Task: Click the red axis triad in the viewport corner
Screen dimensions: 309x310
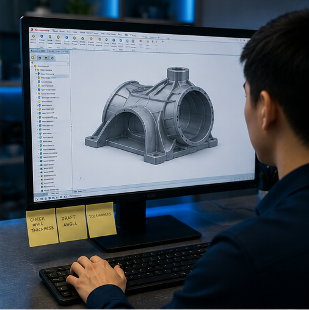Action: coord(81,179)
